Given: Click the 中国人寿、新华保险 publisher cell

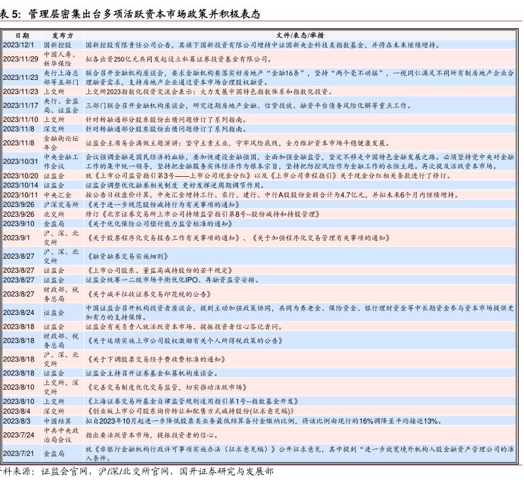Looking at the screenshot, I should [x=62, y=59].
